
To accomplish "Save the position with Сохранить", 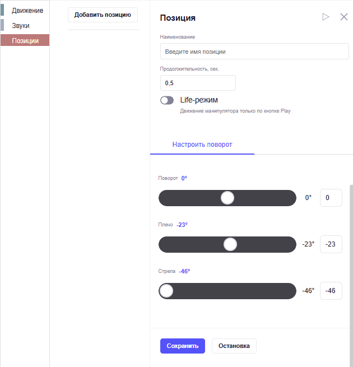I will click(183, 346).
